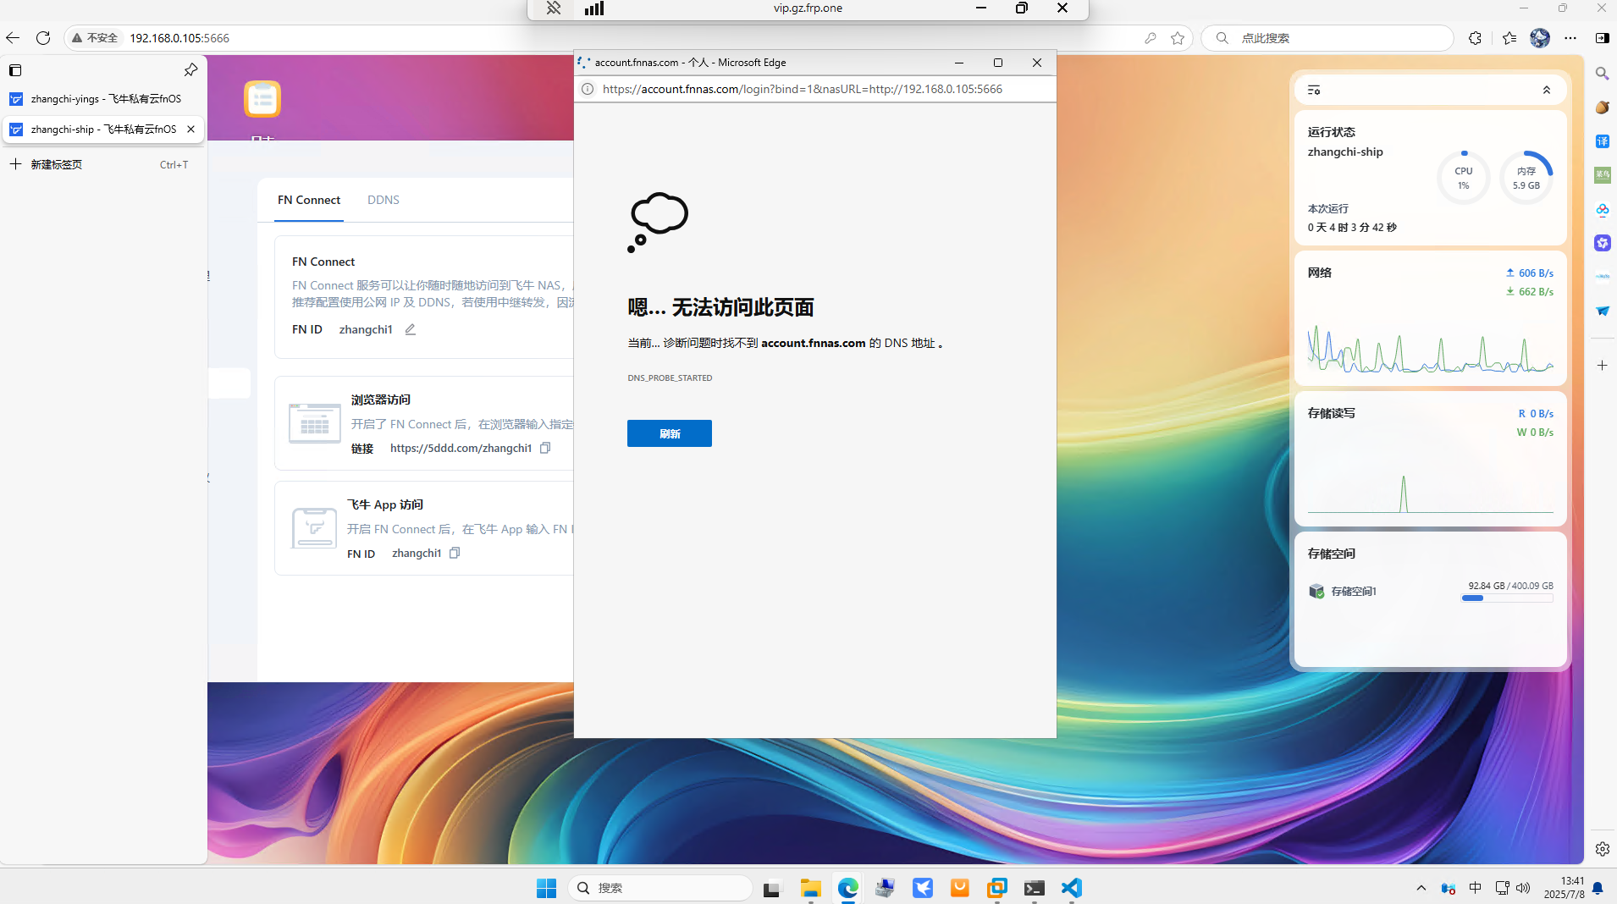Open the notification bell
This screenshot has height=904, width=1617.
(x=1598, y=887)
